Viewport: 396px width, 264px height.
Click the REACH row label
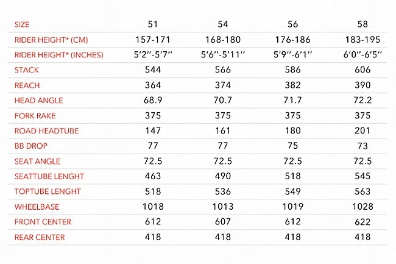tap(27, 85)
